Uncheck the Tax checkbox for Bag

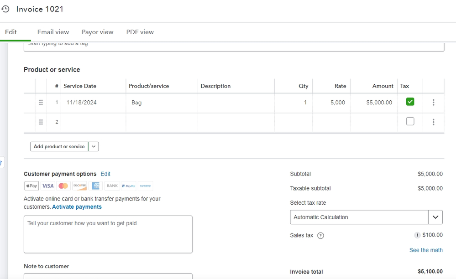tap(410, 102)
